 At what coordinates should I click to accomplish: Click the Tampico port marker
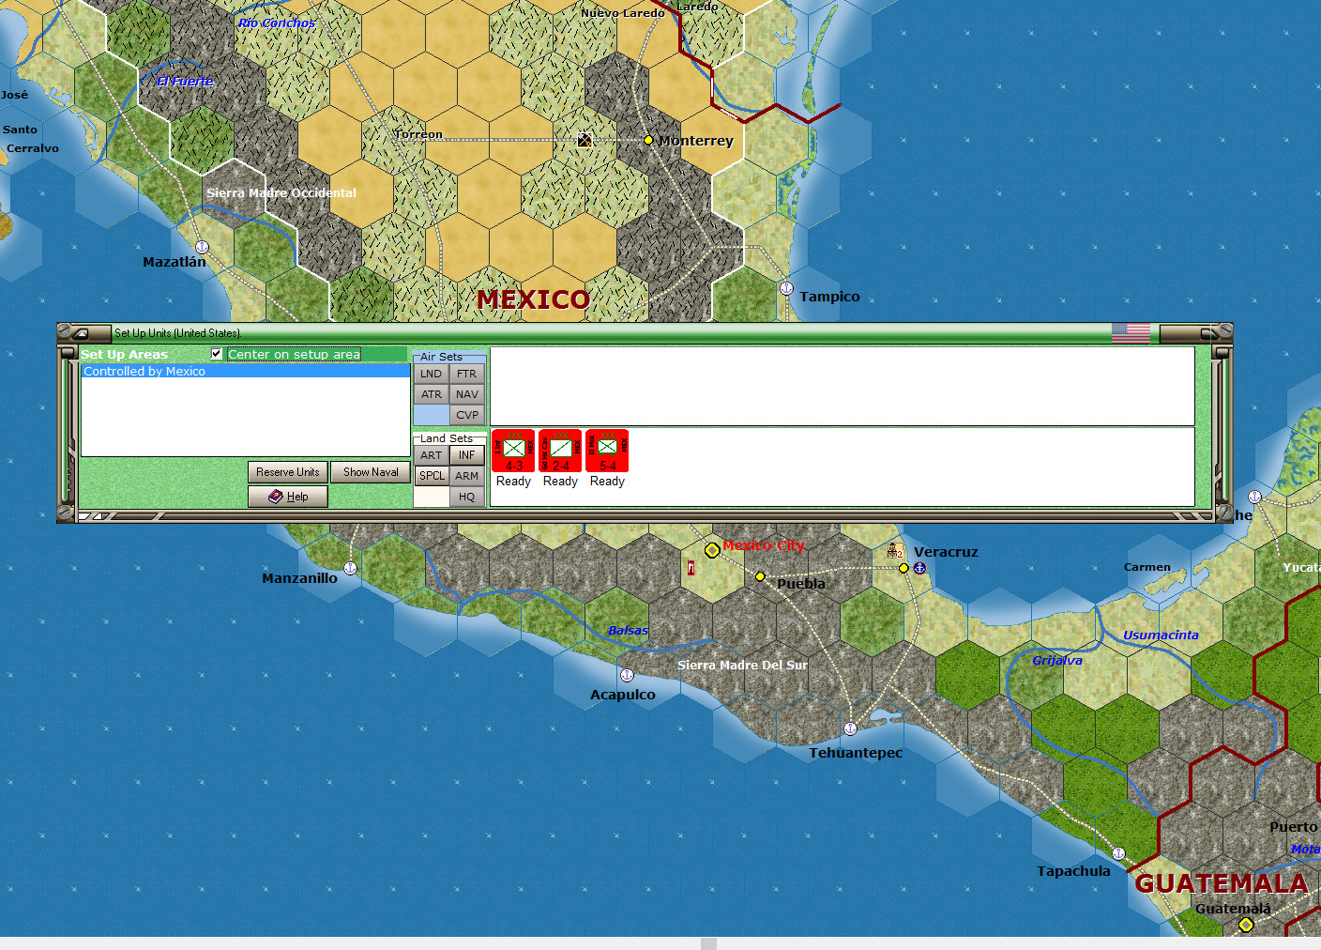coord(786,288)
